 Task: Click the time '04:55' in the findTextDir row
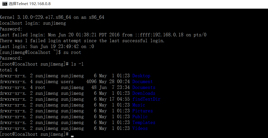point(123,99)
